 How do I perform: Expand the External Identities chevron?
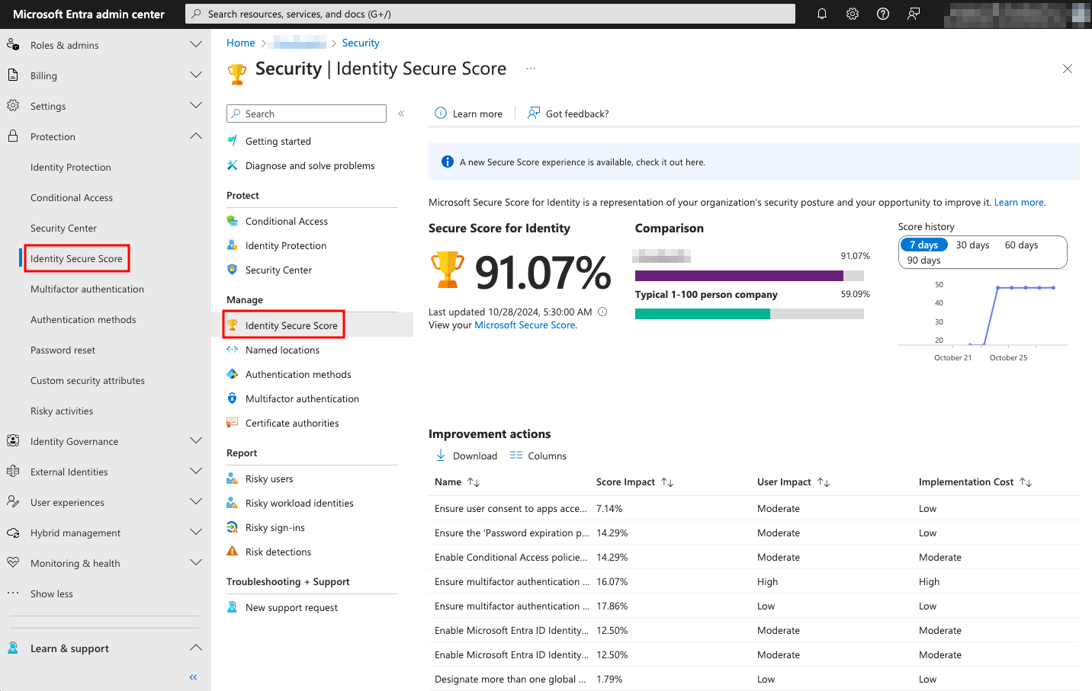pyautogui.click(x=196, y=471)
